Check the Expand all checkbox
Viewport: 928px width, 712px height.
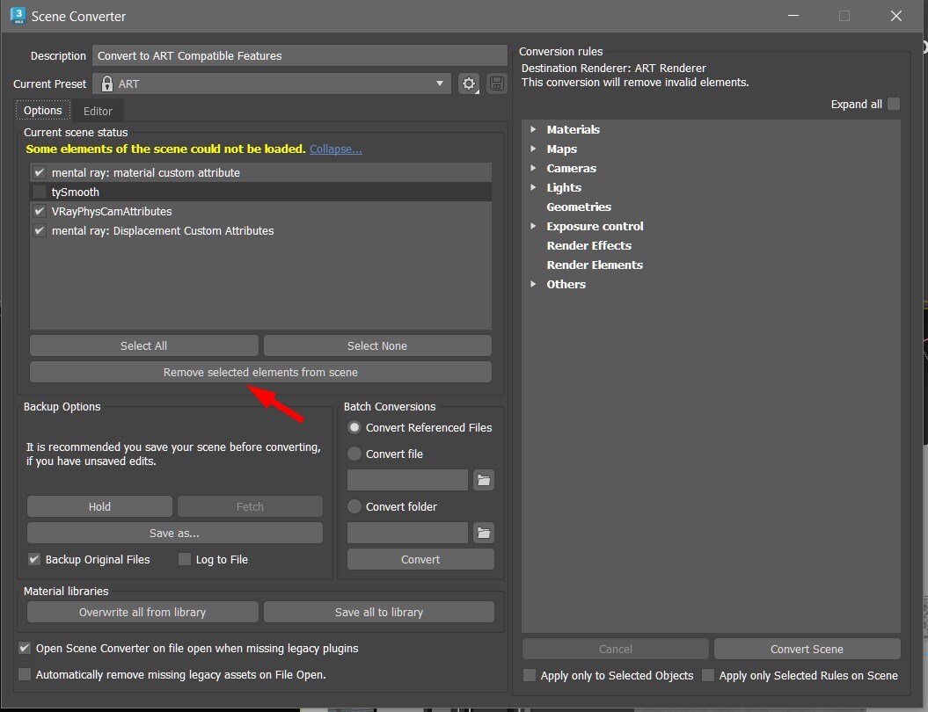click(x=894, y=104)
